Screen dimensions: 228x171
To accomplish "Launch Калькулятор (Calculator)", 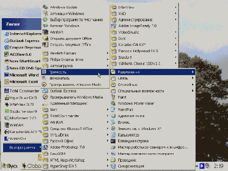I will pos(153,135).
